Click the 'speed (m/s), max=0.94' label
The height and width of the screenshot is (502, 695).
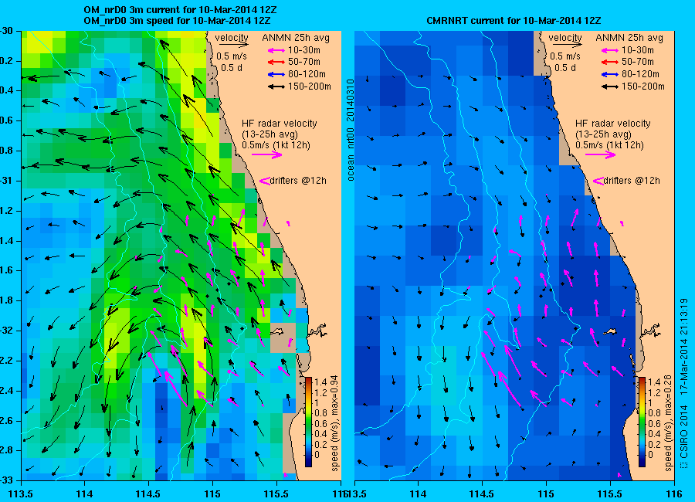334,423
